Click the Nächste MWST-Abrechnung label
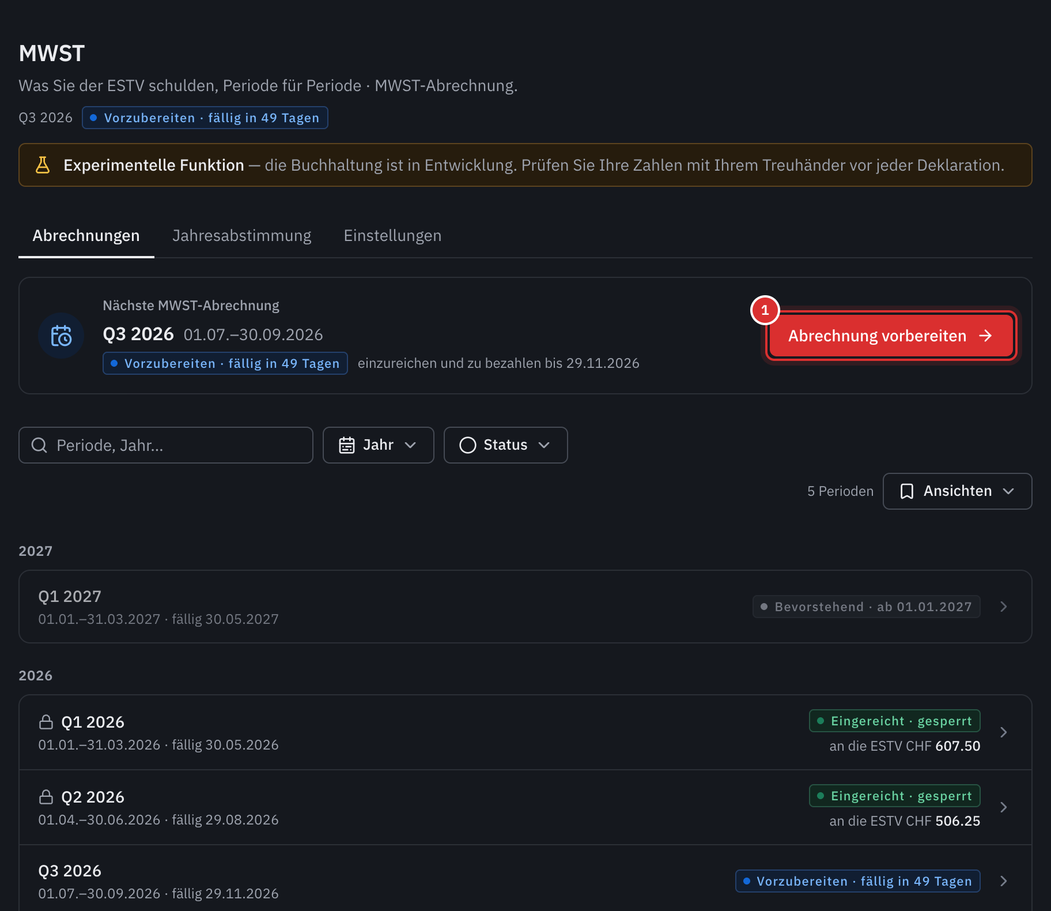1051x911 pixels. click(191, 306)
